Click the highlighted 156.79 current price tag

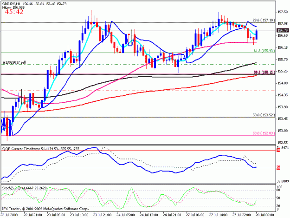(283, 30)
